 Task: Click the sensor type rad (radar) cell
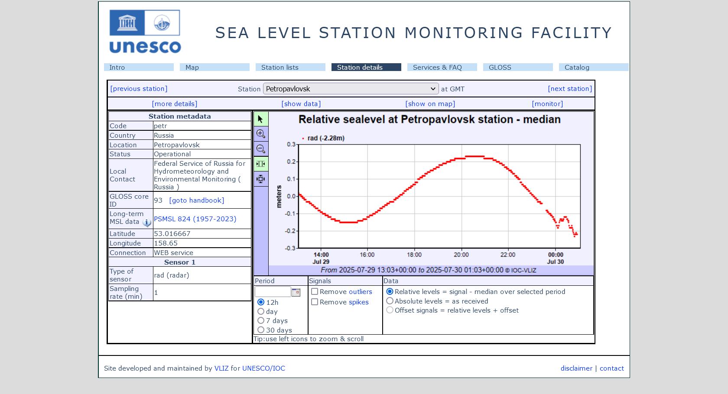pos(202,275)
